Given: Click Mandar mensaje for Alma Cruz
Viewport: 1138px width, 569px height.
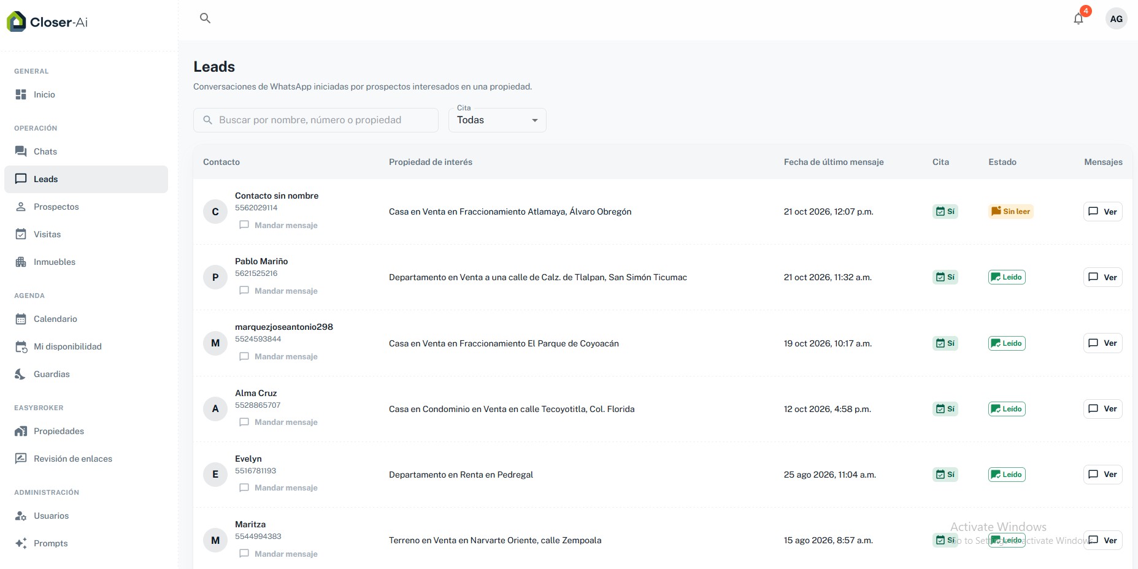Looking at the screenshot, I should 279,422.
